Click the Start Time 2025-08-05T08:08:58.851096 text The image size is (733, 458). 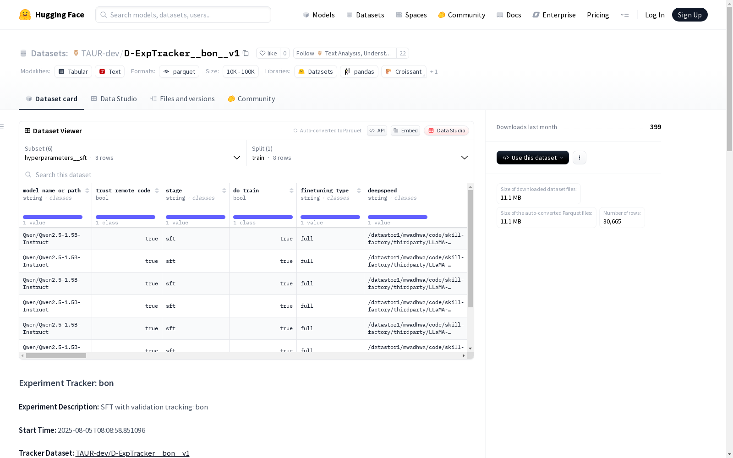tap(101, 430)
